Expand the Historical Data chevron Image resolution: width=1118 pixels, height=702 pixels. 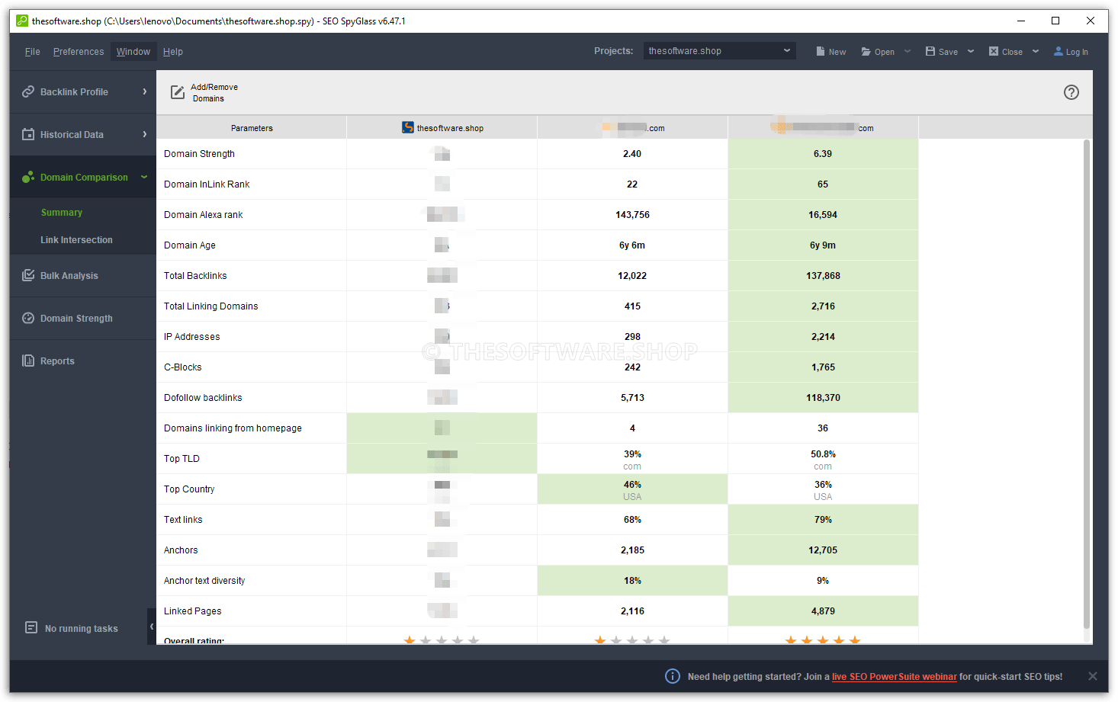coord(145,134)
